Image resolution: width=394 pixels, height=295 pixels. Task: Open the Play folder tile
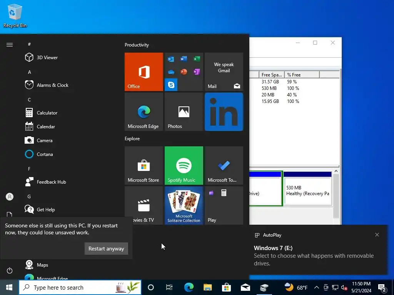pos(224,206)
